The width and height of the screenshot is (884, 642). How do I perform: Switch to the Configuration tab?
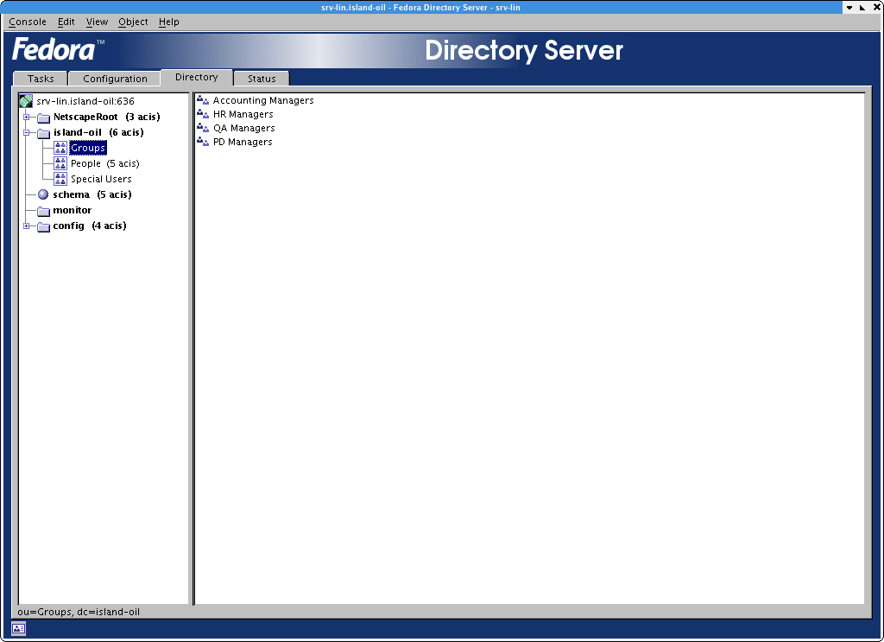[x=115, y=79]
